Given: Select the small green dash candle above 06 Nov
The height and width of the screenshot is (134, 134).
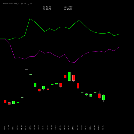Looking at the screenshot, I should pos(27,70).
